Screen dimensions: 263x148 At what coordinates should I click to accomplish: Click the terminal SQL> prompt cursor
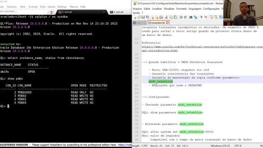(x=8, y=106)
